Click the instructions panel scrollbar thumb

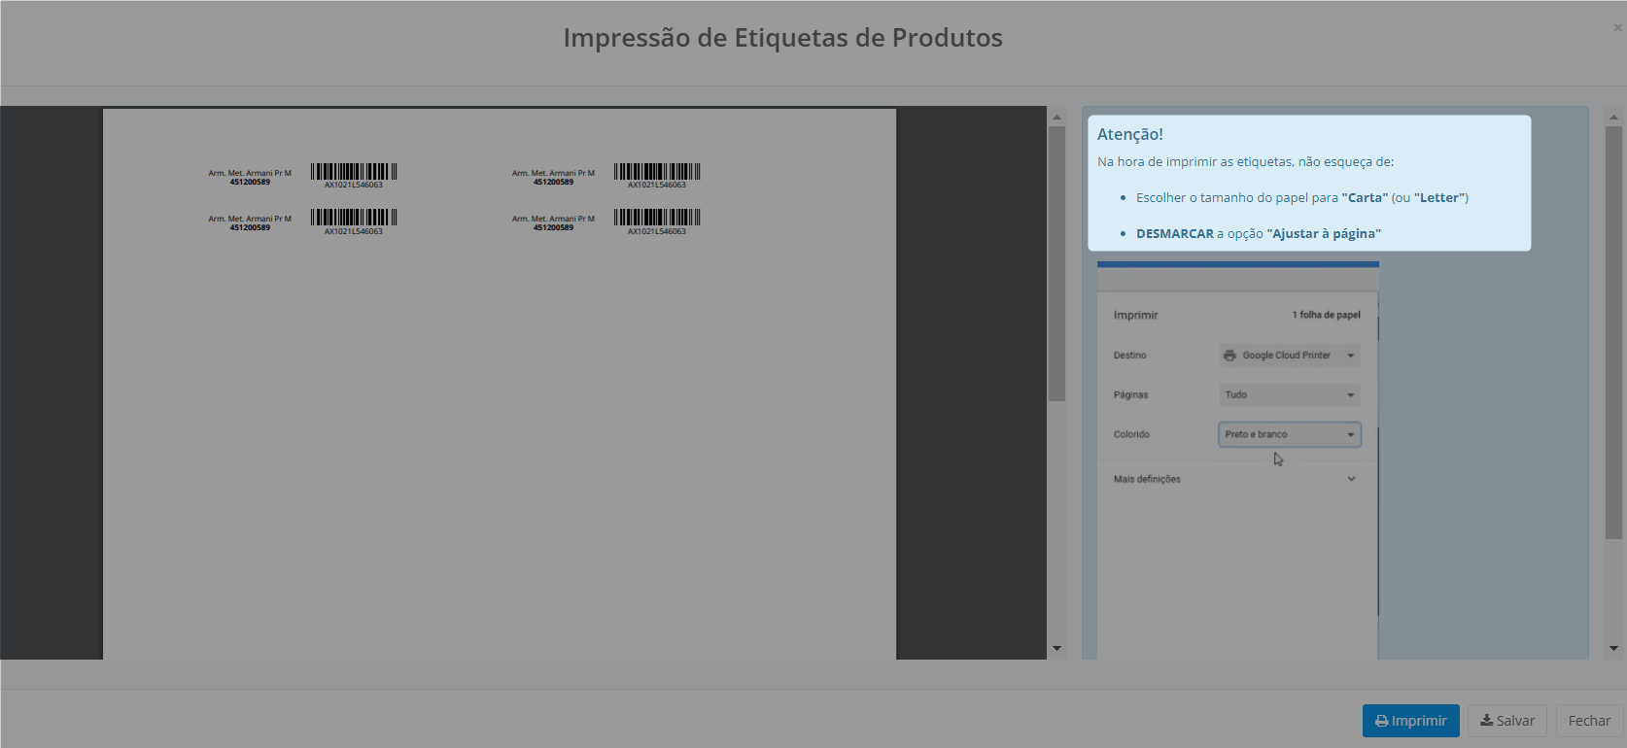point(1613,332)
